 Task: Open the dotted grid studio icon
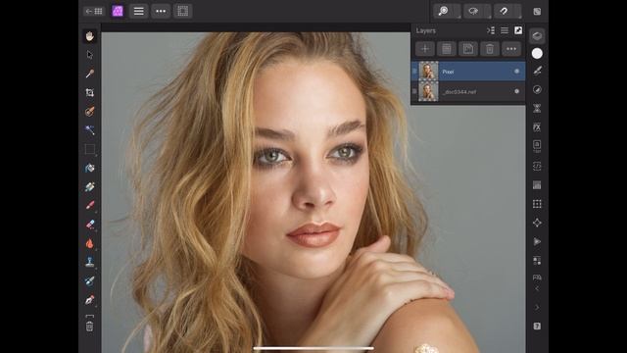click(x=537, y=204)
